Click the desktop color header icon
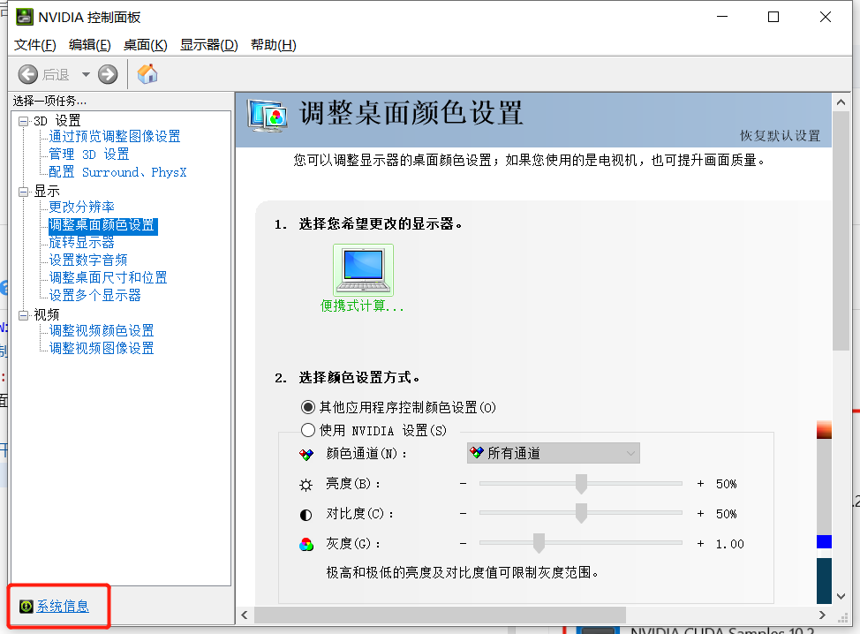860x634 pixels. (x=268, y=116)
